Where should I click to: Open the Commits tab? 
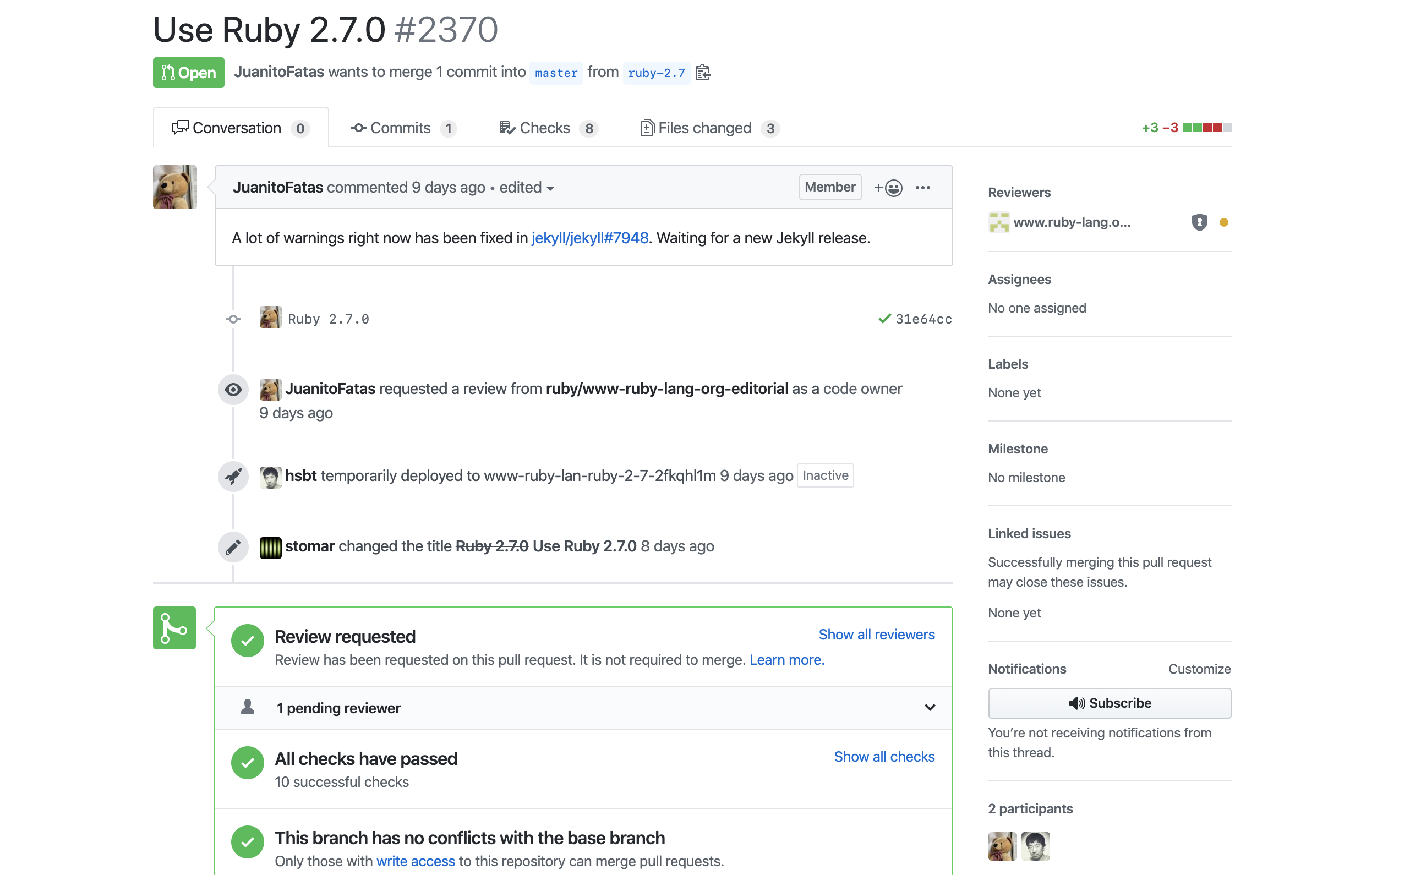(403, 128)
